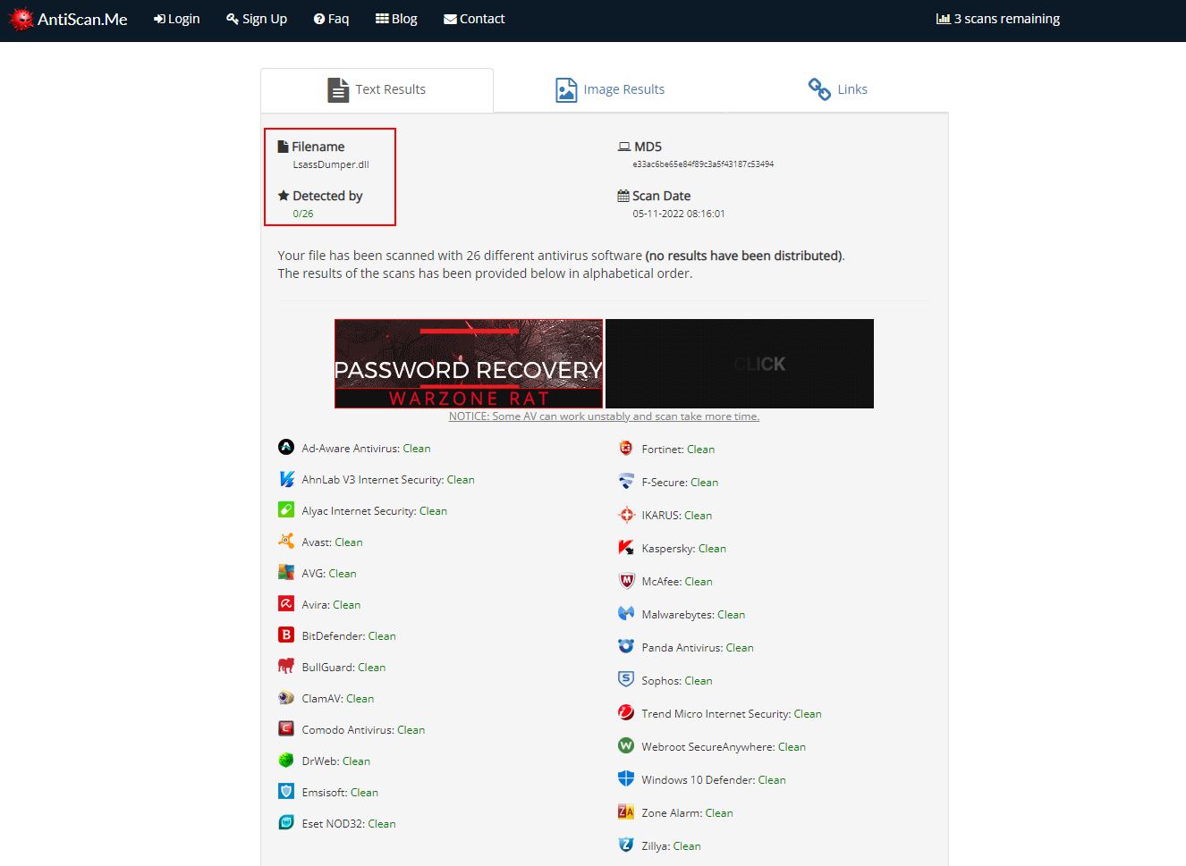The image size is (1186, 866).
Task: Click the Panda Antivirus icon
Action: click(626, 646)
